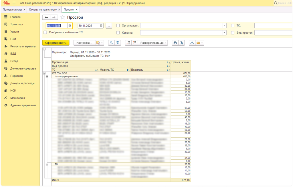Click the end date field 30.11.2025
The height and width of the screenshot is (187, 293).
(88, 26)
